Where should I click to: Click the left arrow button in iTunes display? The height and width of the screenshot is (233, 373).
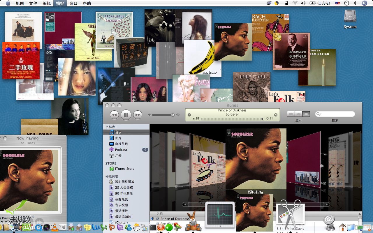189,115
